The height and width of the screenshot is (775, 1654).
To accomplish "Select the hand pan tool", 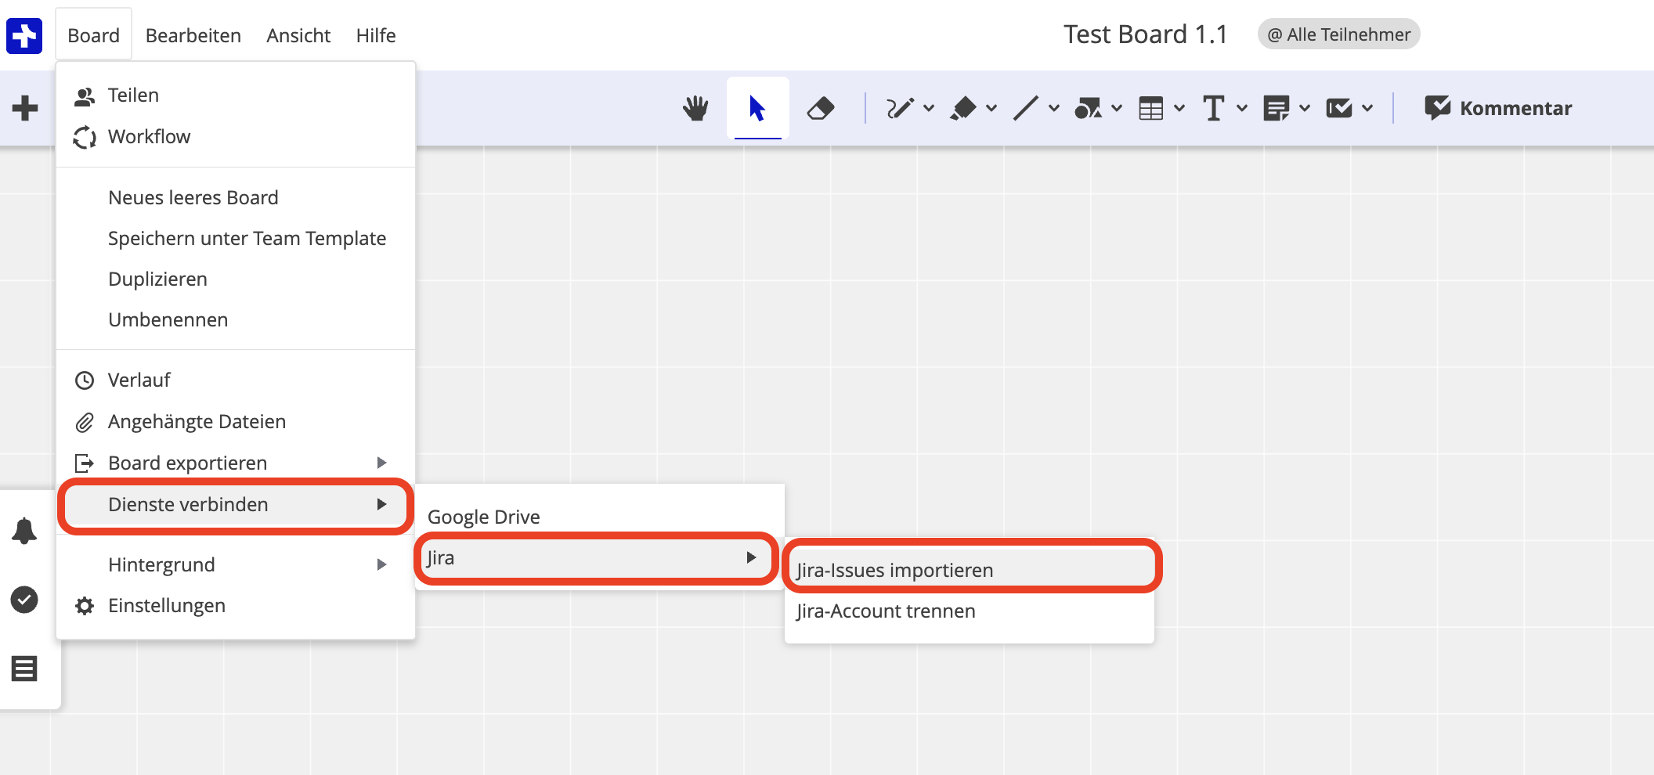I will [695, 108].
